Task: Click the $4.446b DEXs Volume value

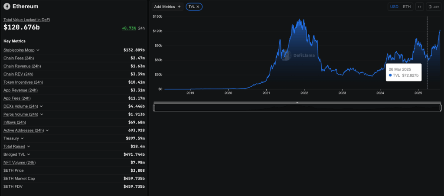Action: (x=137, y=106)
